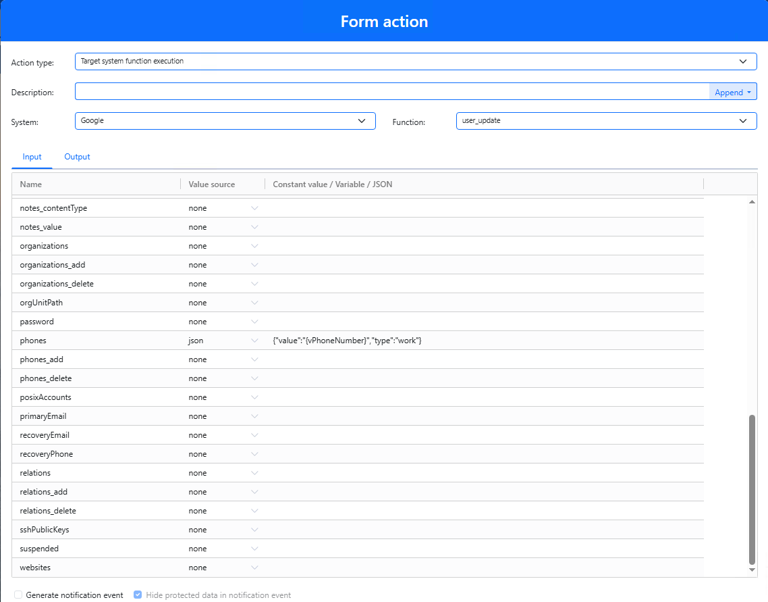This screenshot has height=602, width=768.
Task: Open the Function dropdown showing user_update
Action: 606,121
